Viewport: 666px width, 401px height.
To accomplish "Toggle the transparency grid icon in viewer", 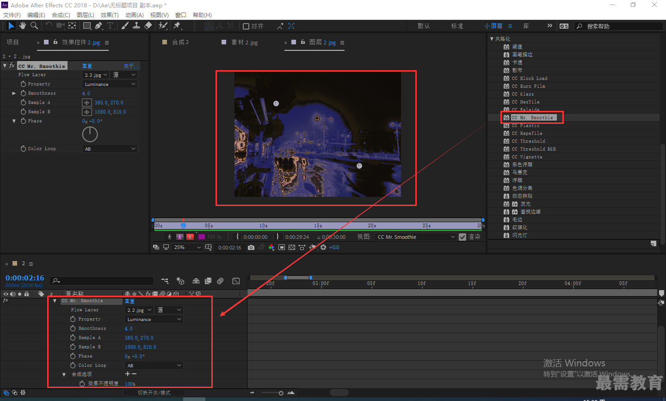I will click(292, 248).
